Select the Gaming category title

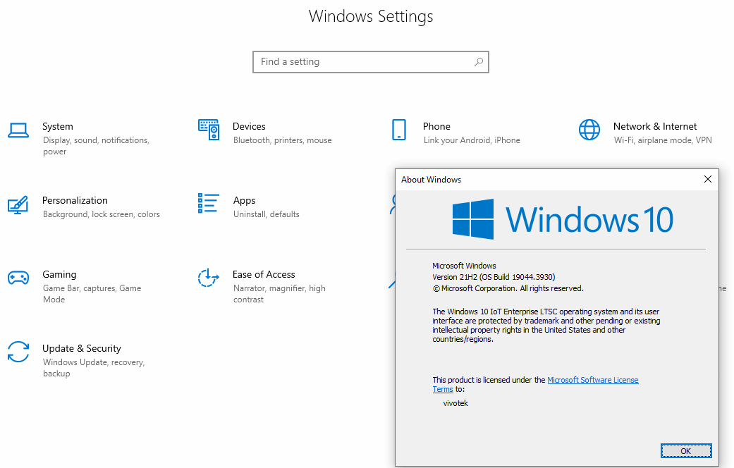(x=59, y=274)
